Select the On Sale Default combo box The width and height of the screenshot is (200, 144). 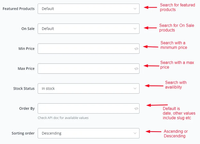coord(88,29)
